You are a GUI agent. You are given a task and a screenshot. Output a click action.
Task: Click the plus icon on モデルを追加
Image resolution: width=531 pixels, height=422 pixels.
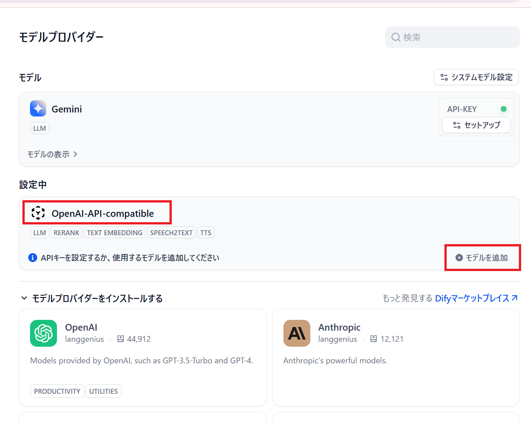459,258
